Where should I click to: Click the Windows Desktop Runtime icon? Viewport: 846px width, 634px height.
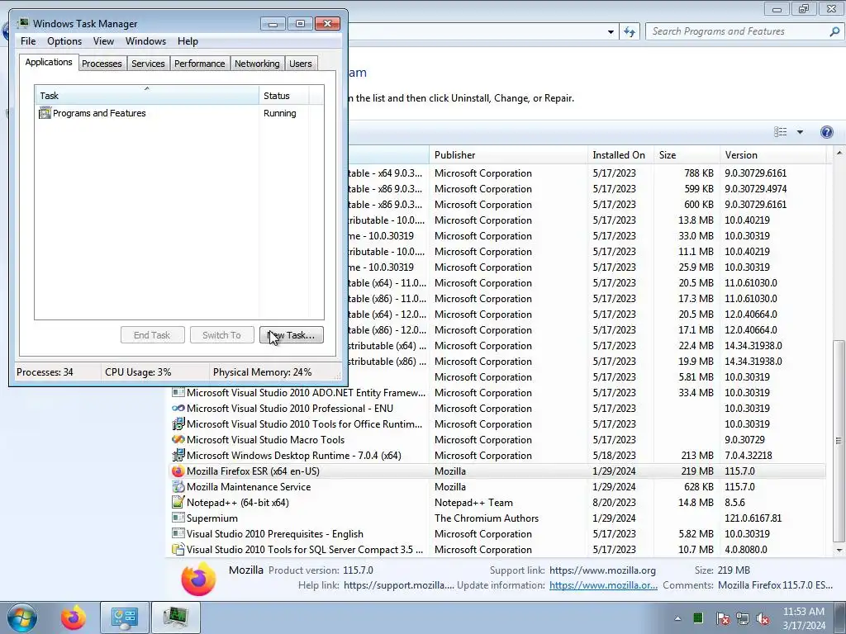178,456
